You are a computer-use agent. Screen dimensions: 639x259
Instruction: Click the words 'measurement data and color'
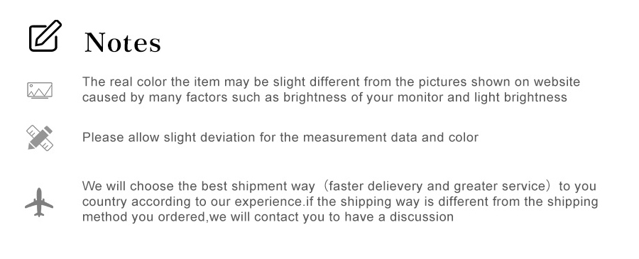(390, 137)
